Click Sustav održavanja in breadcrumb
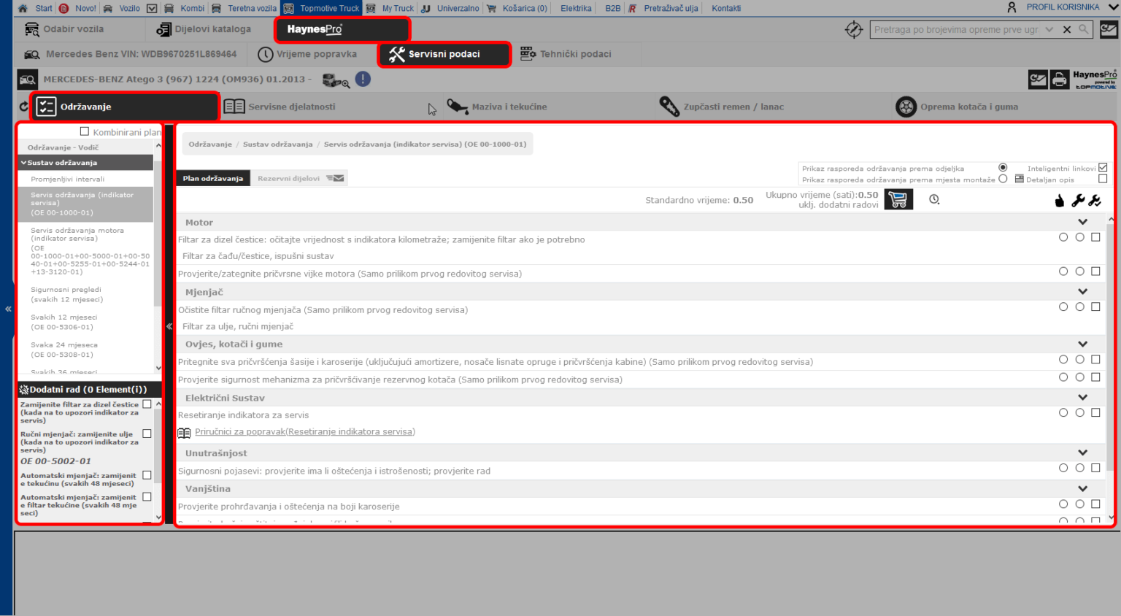Screen dimensions: 1121x616 coord(278,145)
